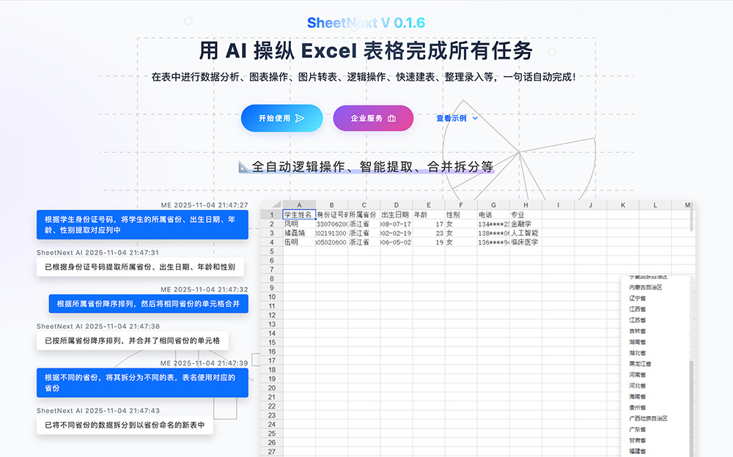Click the cell containing 伍明

coord(299,242)
